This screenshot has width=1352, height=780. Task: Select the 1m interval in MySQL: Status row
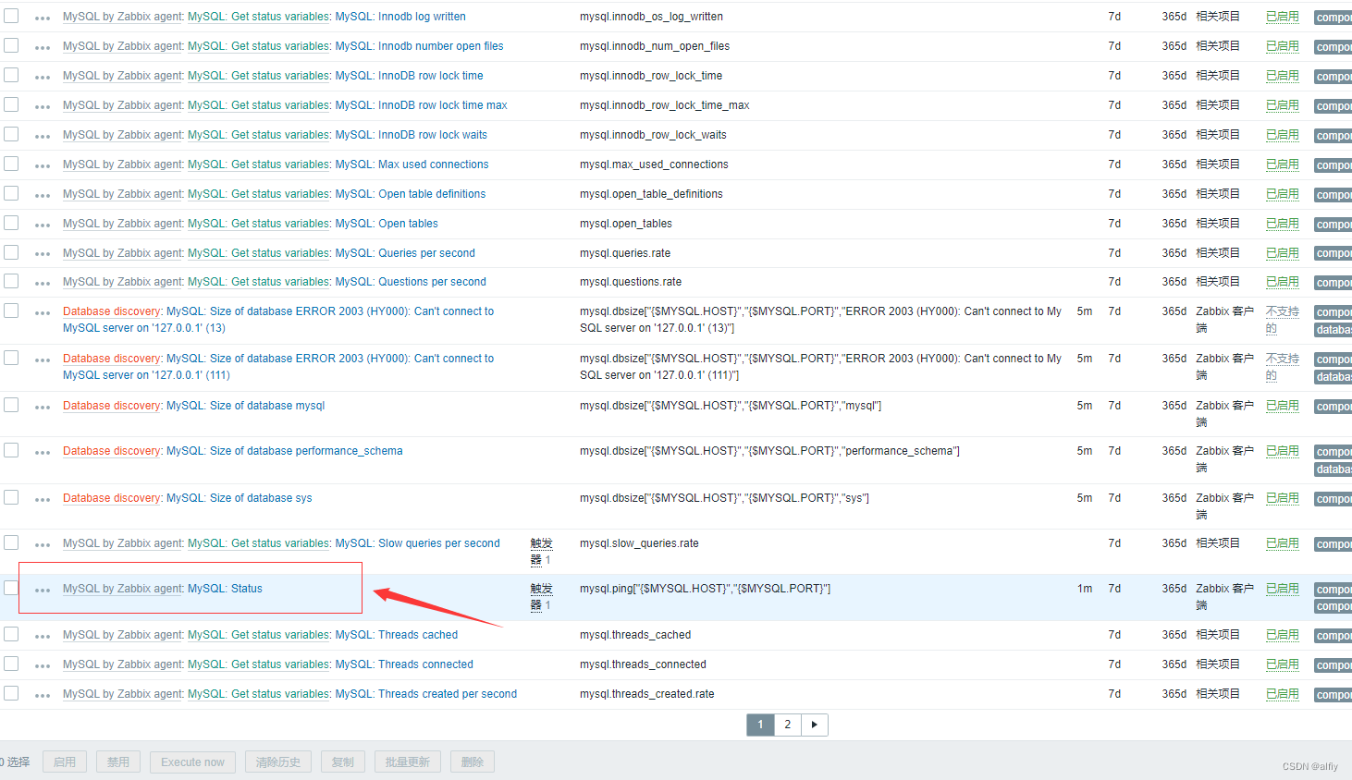pyautogui.click(x=1085, y=589)
